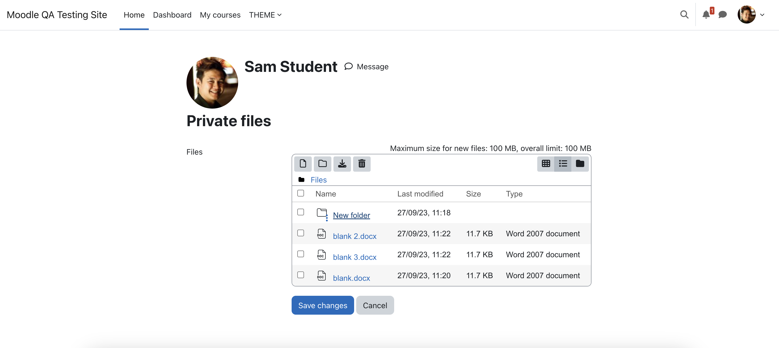779x348 pixels.
Task: Open the blank.docx file link
Action: (351, 278)
